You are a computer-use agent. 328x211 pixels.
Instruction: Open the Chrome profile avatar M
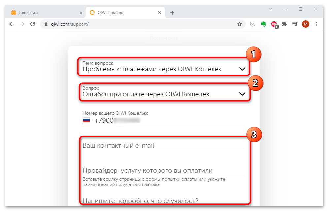306,24
